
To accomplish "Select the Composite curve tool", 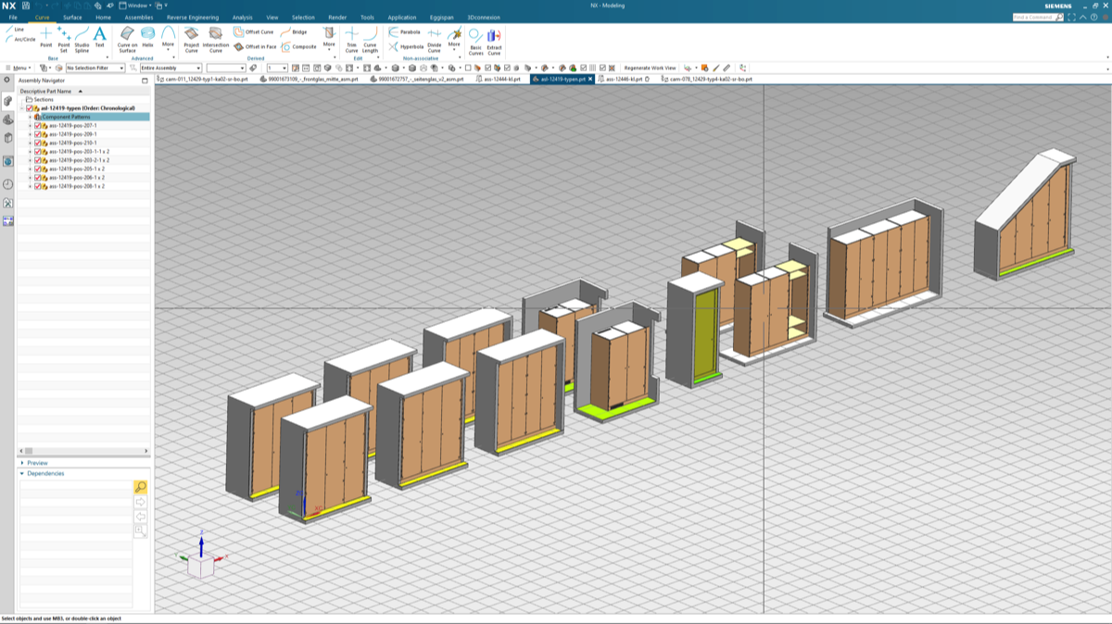I will (x=298, y=46).
